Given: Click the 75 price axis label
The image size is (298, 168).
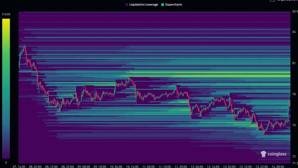Looking at the screenshot, I should (294, 125).
